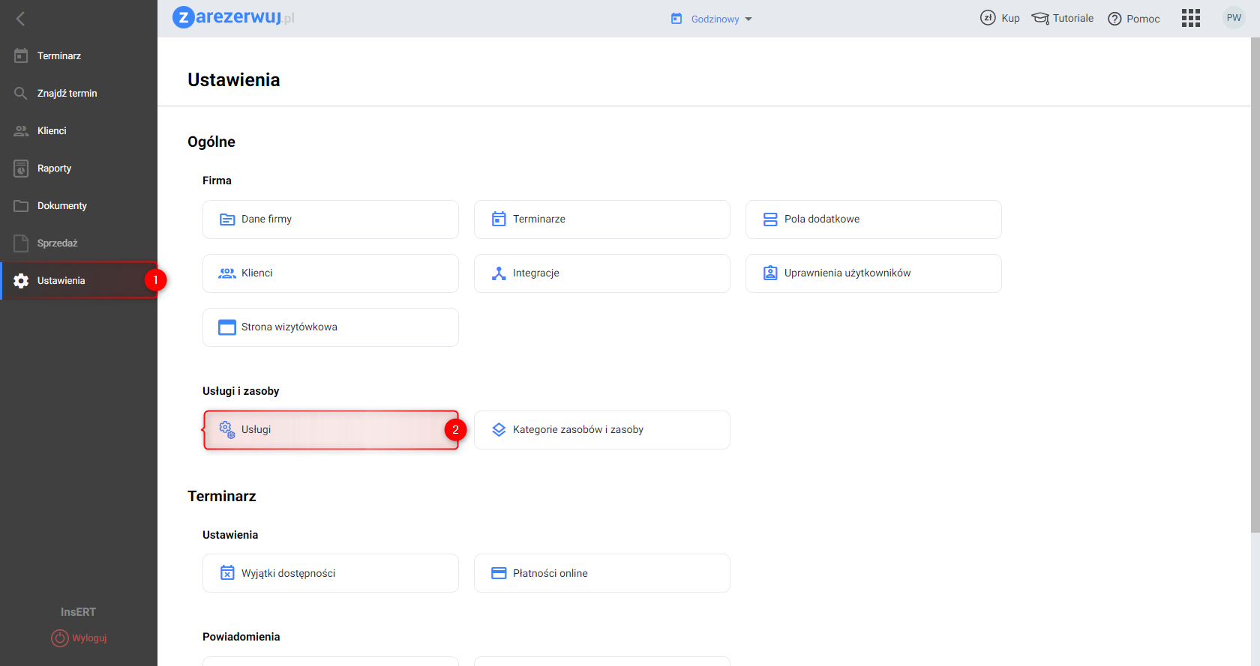Open the apps grid icon
Viewport: 1260px width, 666px height.
(x=1190, y=18)
